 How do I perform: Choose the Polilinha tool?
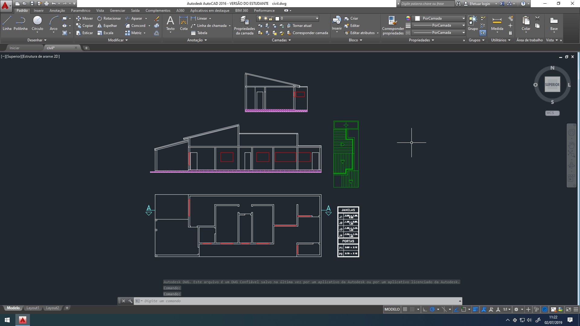coord(21,24)
